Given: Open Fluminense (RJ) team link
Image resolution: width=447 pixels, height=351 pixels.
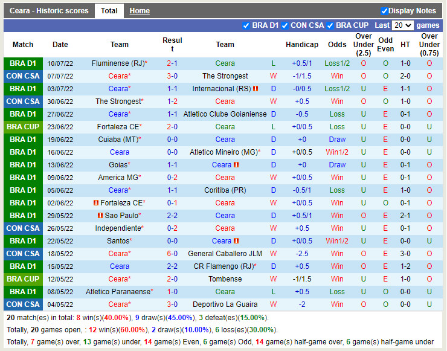Looking at the screenshot, I should (x=117, y=63).
